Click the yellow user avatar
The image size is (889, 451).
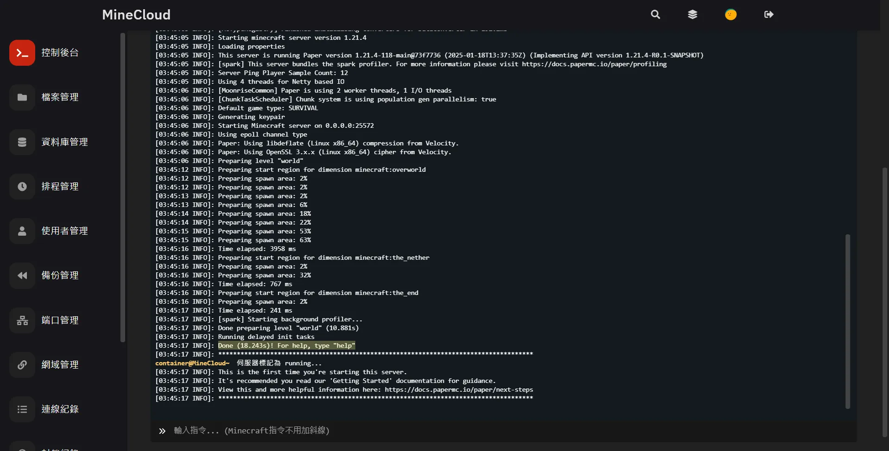click(731, 14)
